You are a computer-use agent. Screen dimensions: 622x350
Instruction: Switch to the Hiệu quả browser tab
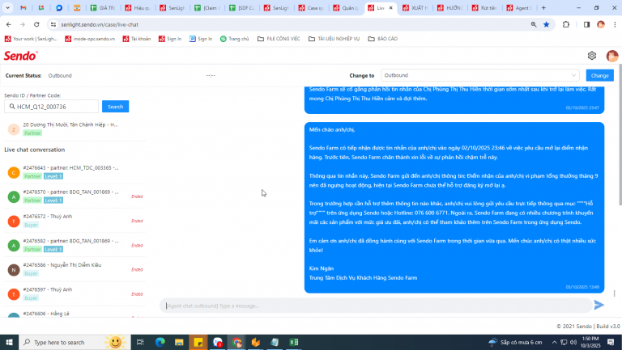click(138, 7)
